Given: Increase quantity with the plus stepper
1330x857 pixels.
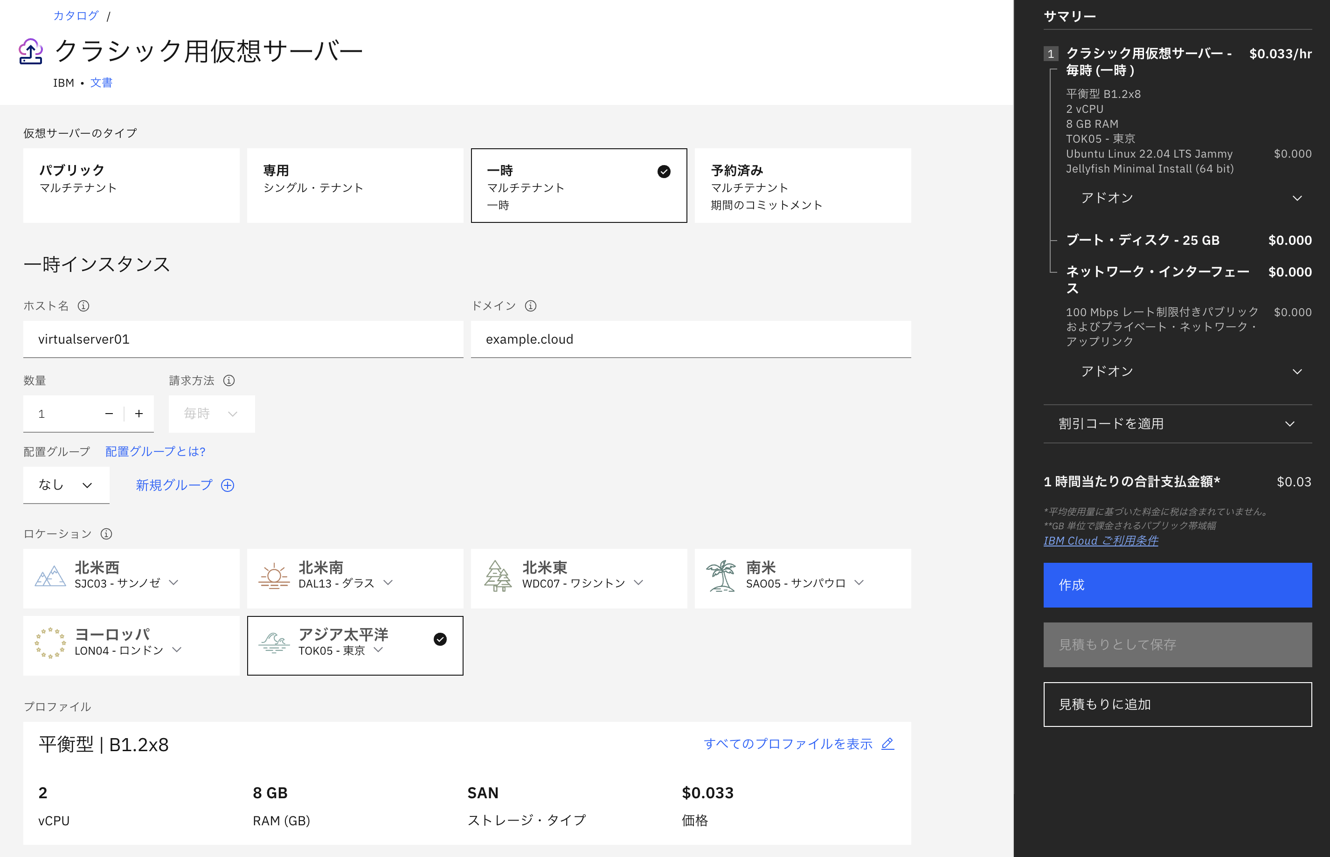Looking at the screenshot, I should click(139, 414).
